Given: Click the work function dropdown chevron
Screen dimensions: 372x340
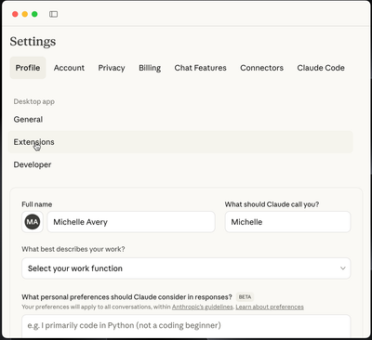Looking at the screenshot, I should (x=343, y=268).
